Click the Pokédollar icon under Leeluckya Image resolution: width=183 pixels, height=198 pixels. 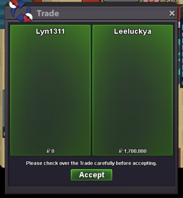[121, 151]
